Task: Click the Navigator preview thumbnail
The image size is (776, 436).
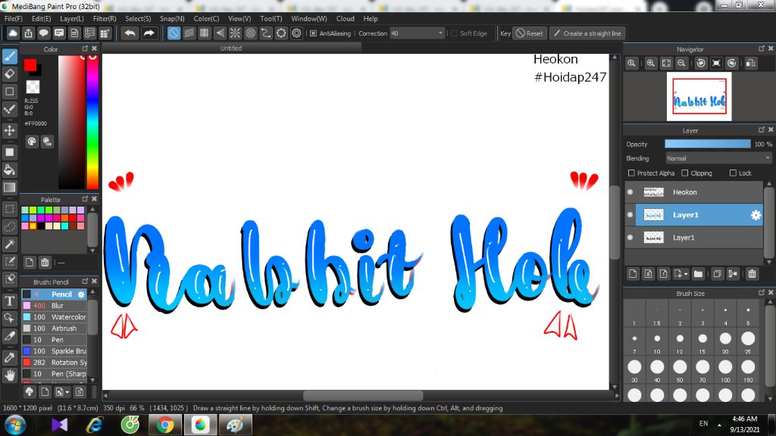Action: [x=699, y=96]
